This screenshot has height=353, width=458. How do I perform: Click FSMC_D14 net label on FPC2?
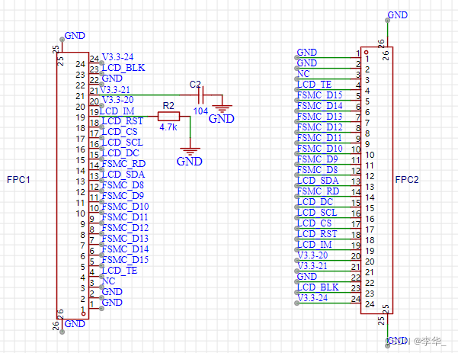click(320, 106)
